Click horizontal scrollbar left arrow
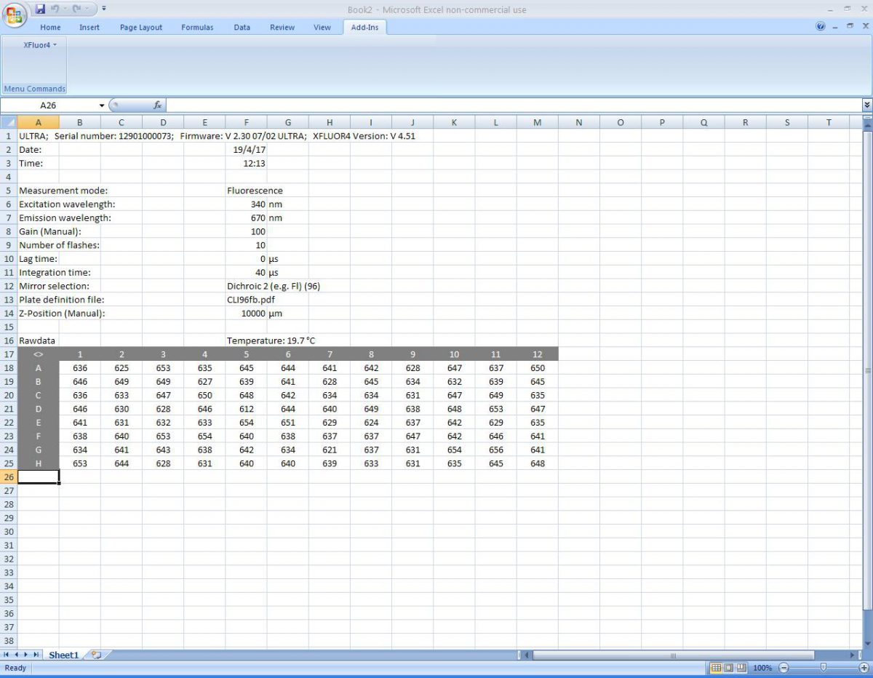Screen dimensions: 873x678 [527, 655]
